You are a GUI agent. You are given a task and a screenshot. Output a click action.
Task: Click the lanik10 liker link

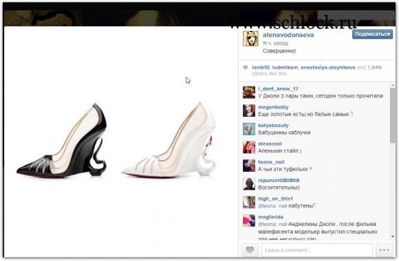click(261, 67)
